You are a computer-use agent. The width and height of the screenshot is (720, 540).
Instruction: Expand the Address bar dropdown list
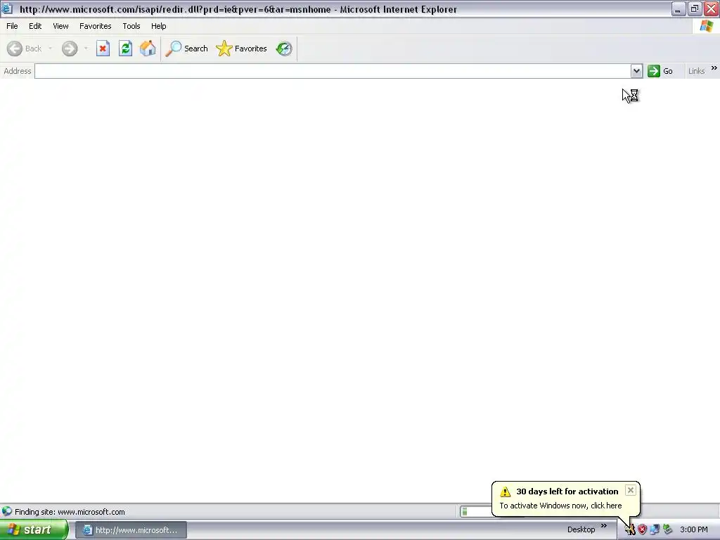(x=636, y=71)
